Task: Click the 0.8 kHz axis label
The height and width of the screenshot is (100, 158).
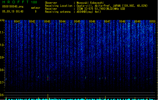Action: pyautogui.click(x=2, y=70)
